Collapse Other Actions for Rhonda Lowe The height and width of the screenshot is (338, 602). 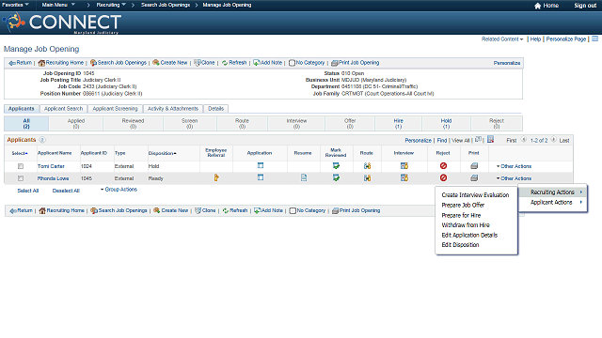514,178
